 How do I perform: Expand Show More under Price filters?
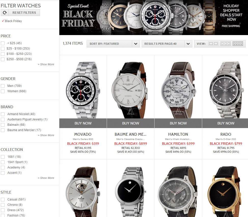(46, 64)
